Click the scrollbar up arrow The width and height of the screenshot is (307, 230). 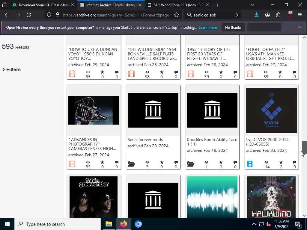click(304, 37)
